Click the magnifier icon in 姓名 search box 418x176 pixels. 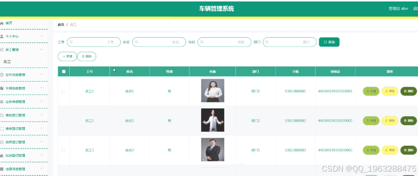tap(137, 42)
